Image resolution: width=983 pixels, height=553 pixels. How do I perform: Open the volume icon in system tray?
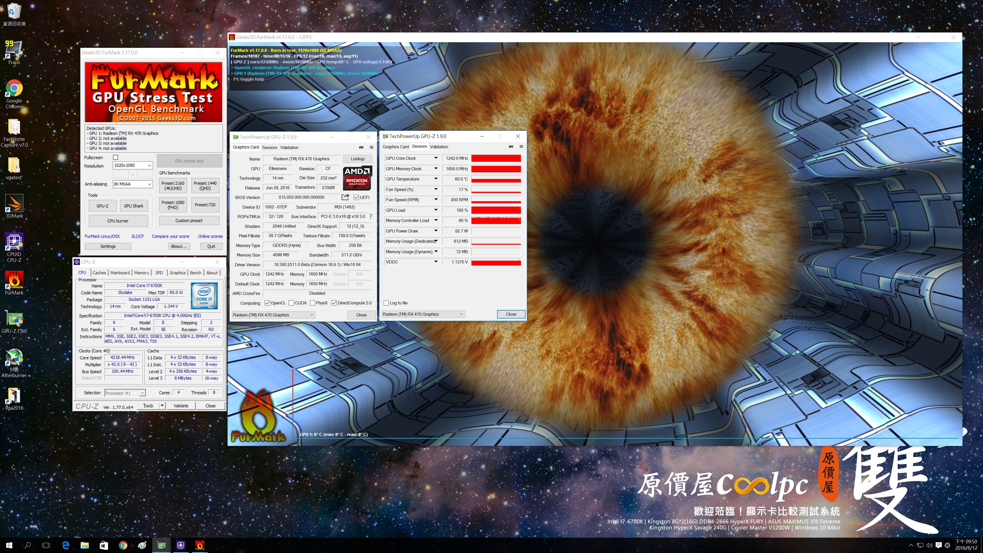click(929, 545)
